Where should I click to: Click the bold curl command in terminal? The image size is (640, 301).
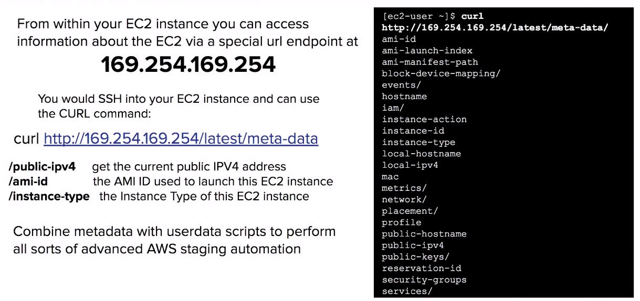(x=473, y=16)
